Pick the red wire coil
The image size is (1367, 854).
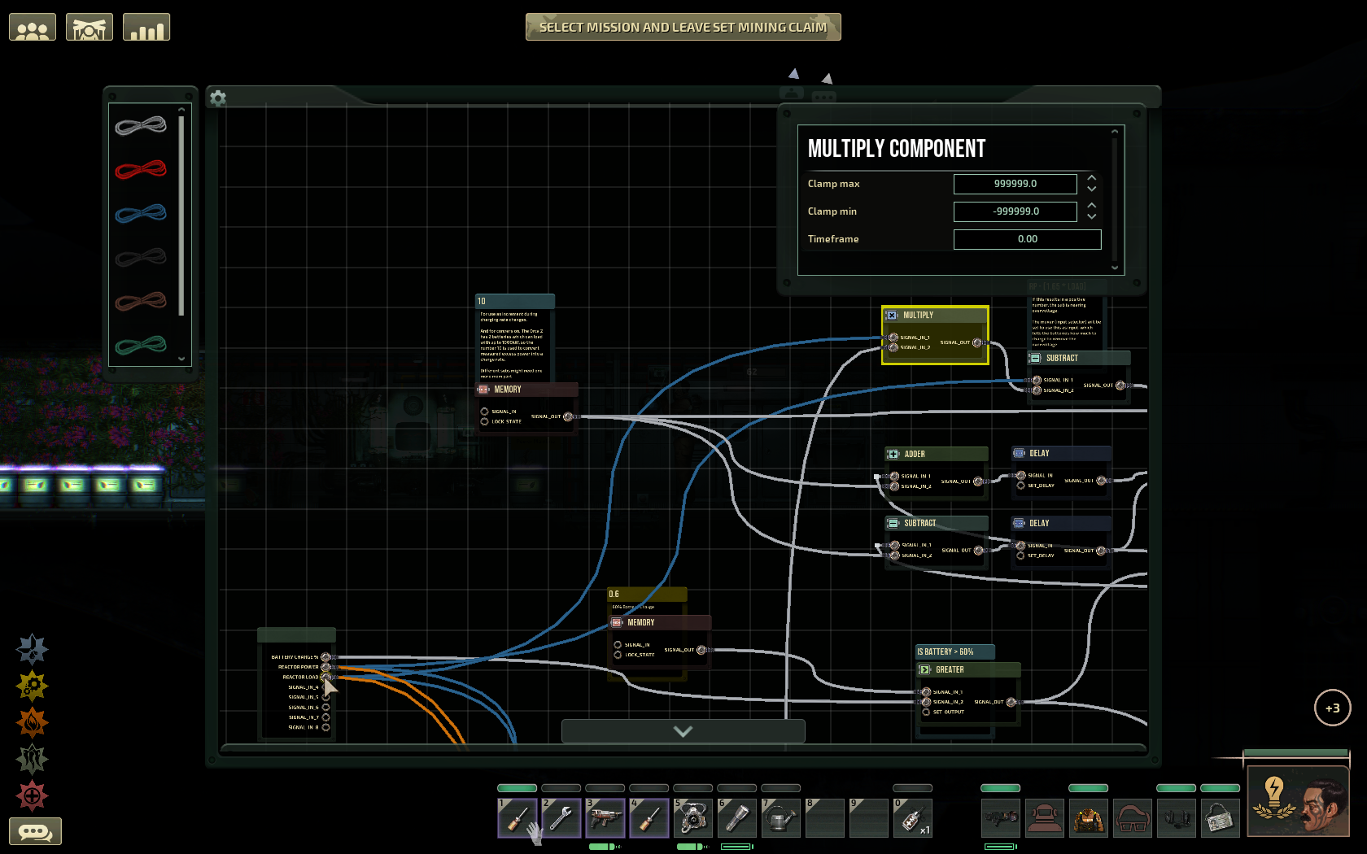point(141,169)
